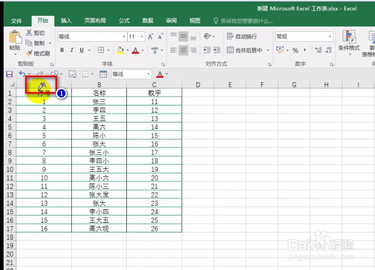Decrease font size with small A button
The image size is (375, 270).
(160, 37)
